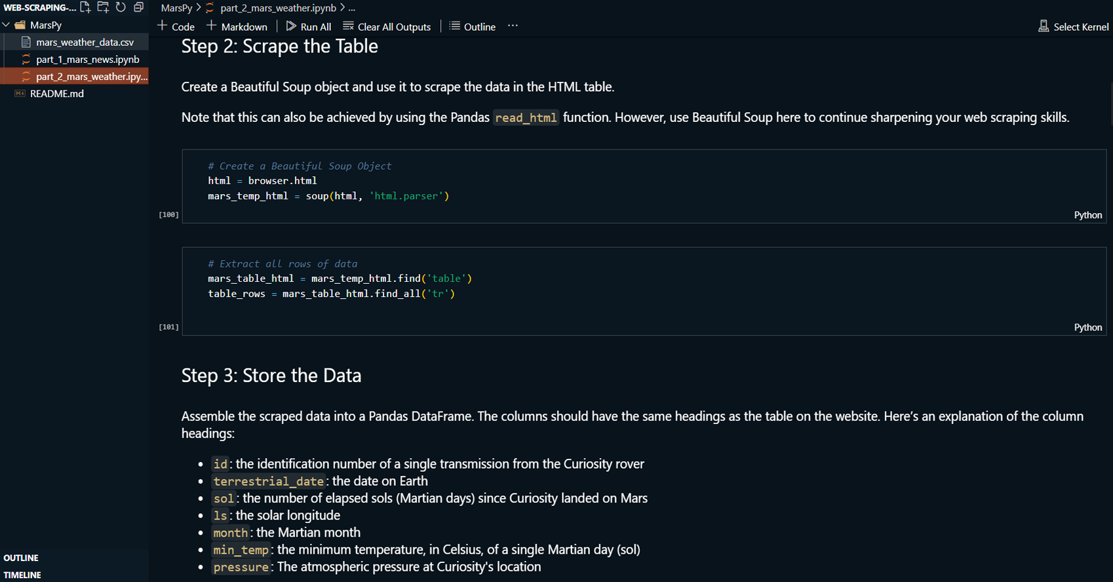Collapse all folders in explorer
The width and height of the screenshot is (1113, 582).
pyautogui.click(x=138, y=7)
